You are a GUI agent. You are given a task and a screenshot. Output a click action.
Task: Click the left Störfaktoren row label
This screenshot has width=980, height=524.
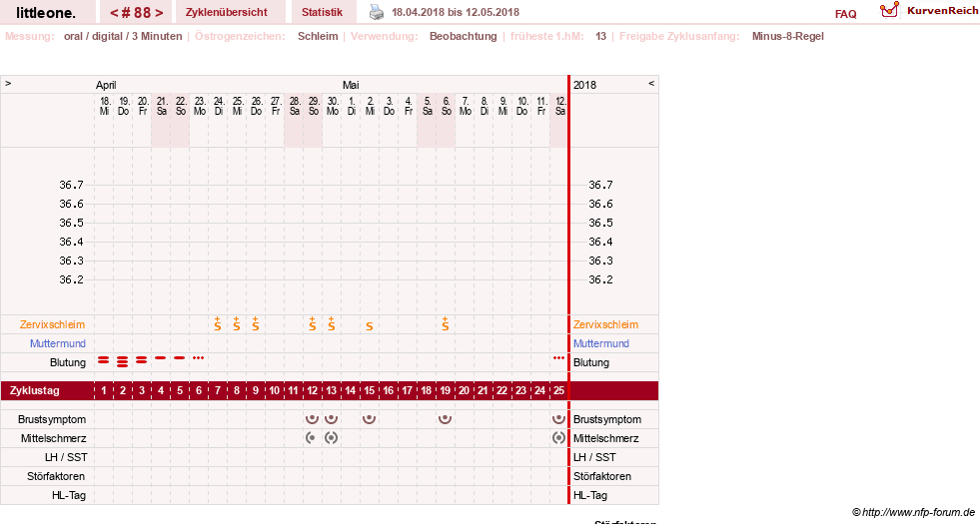point(56,476)
